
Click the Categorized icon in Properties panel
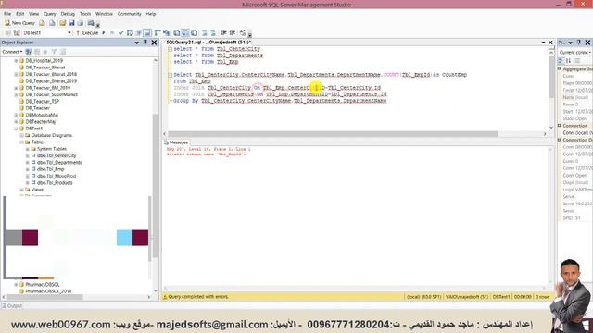tap(561, 61)
